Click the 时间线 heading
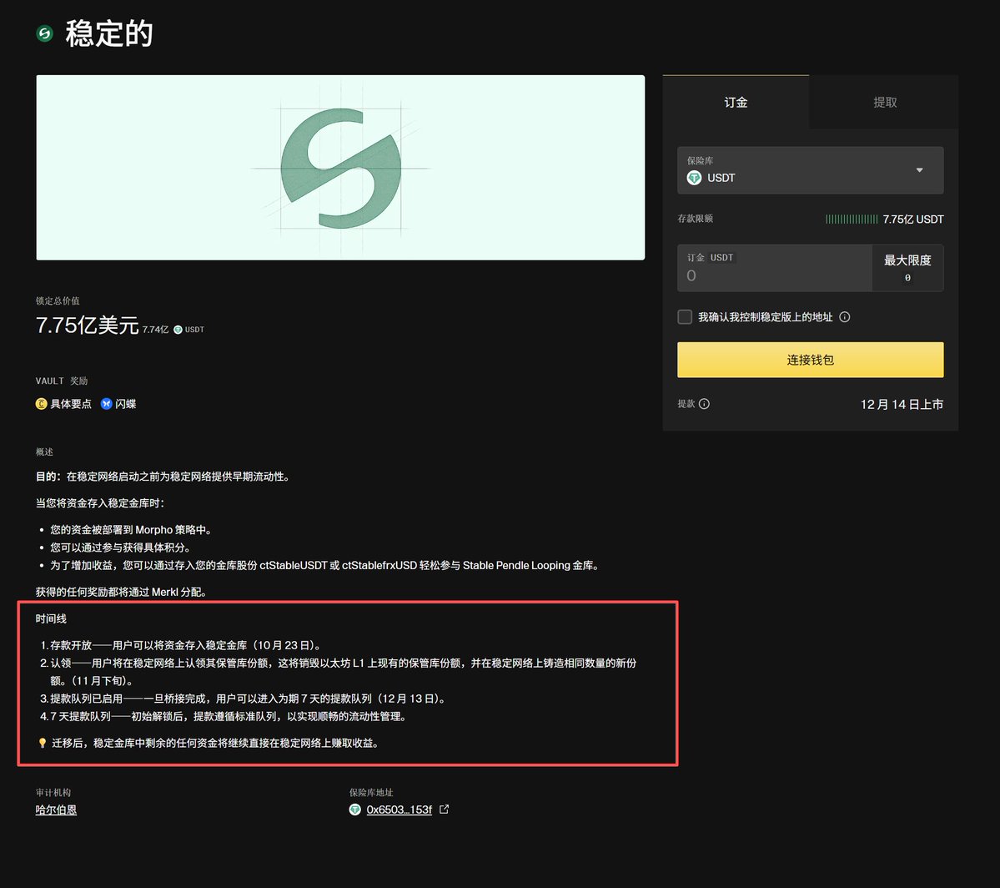The image size is (1000, 888). [51, 618]
